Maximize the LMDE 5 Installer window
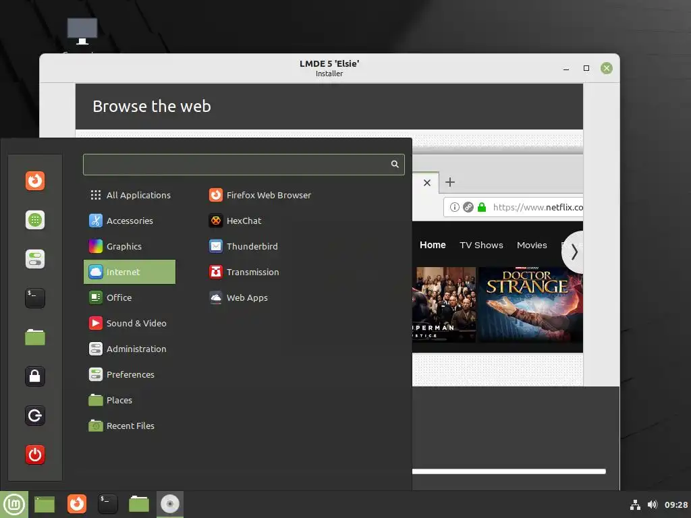Screen dimensions: 691x518 coord(586,68)
